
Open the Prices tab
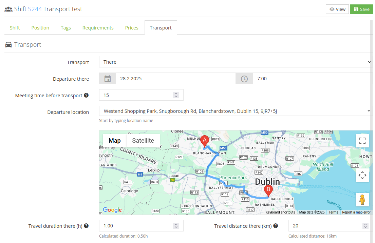pos(132,28)
